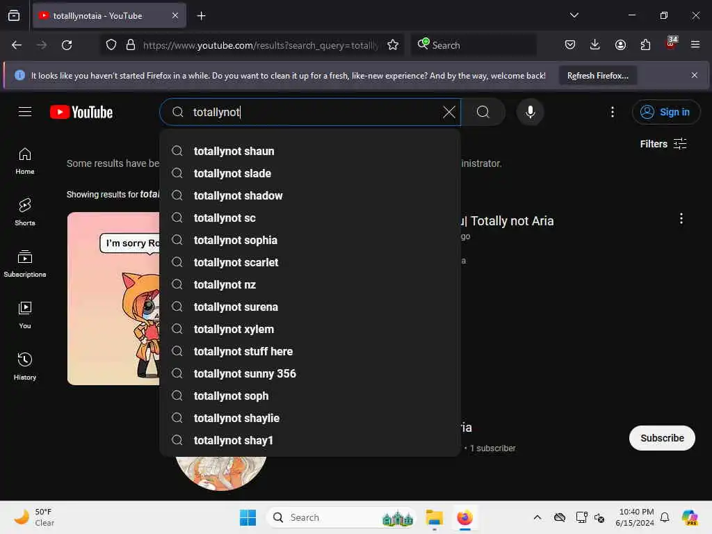Open Firefox View icon at tab strip left
712x534 pixels.
[x=14, y=16]
